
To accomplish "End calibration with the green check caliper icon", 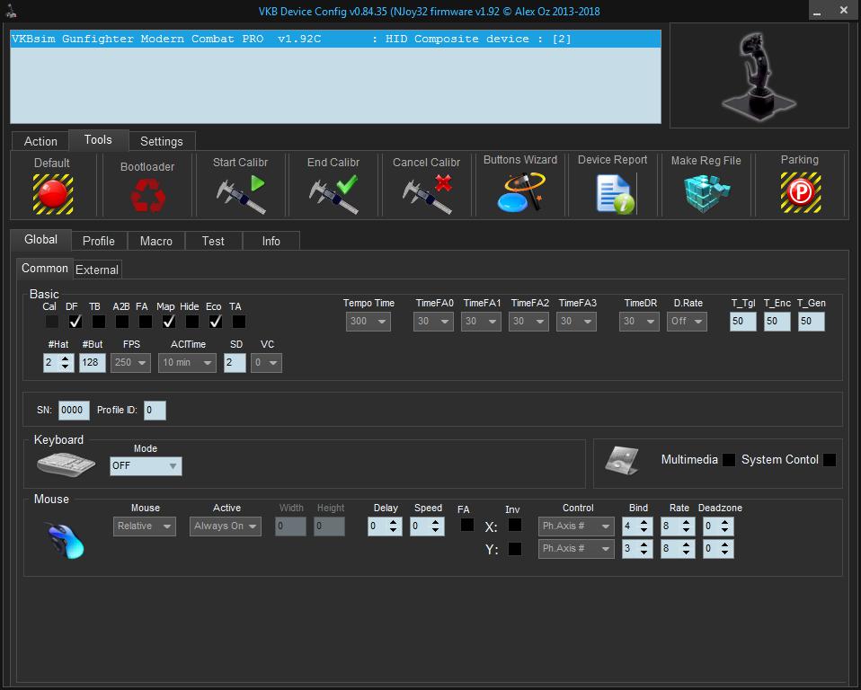I will click(333, 194).
